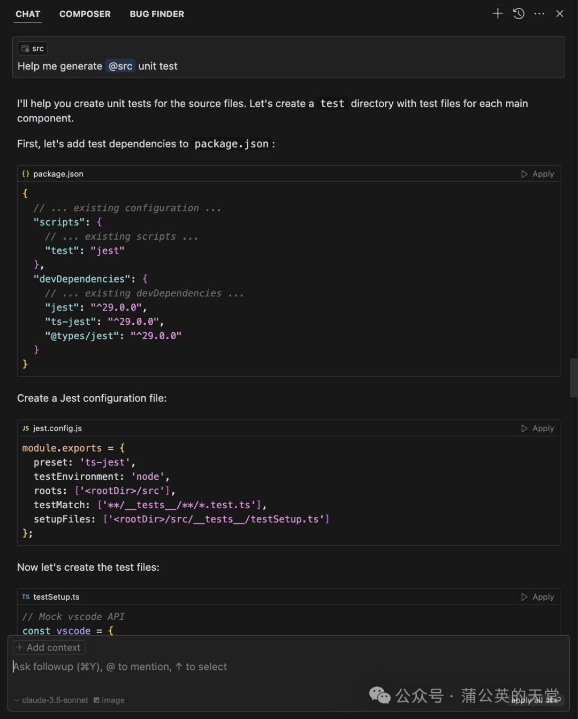Image resolution: width=578 pixels, height=719 pixels.
Task: Click the jest.config.js JS file icon
Action: (x=26, y=428)
